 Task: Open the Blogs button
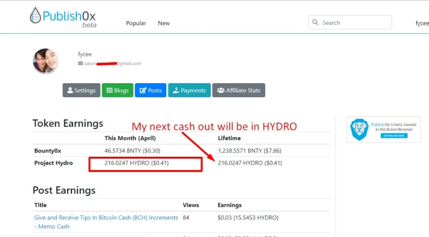point(118,90)
